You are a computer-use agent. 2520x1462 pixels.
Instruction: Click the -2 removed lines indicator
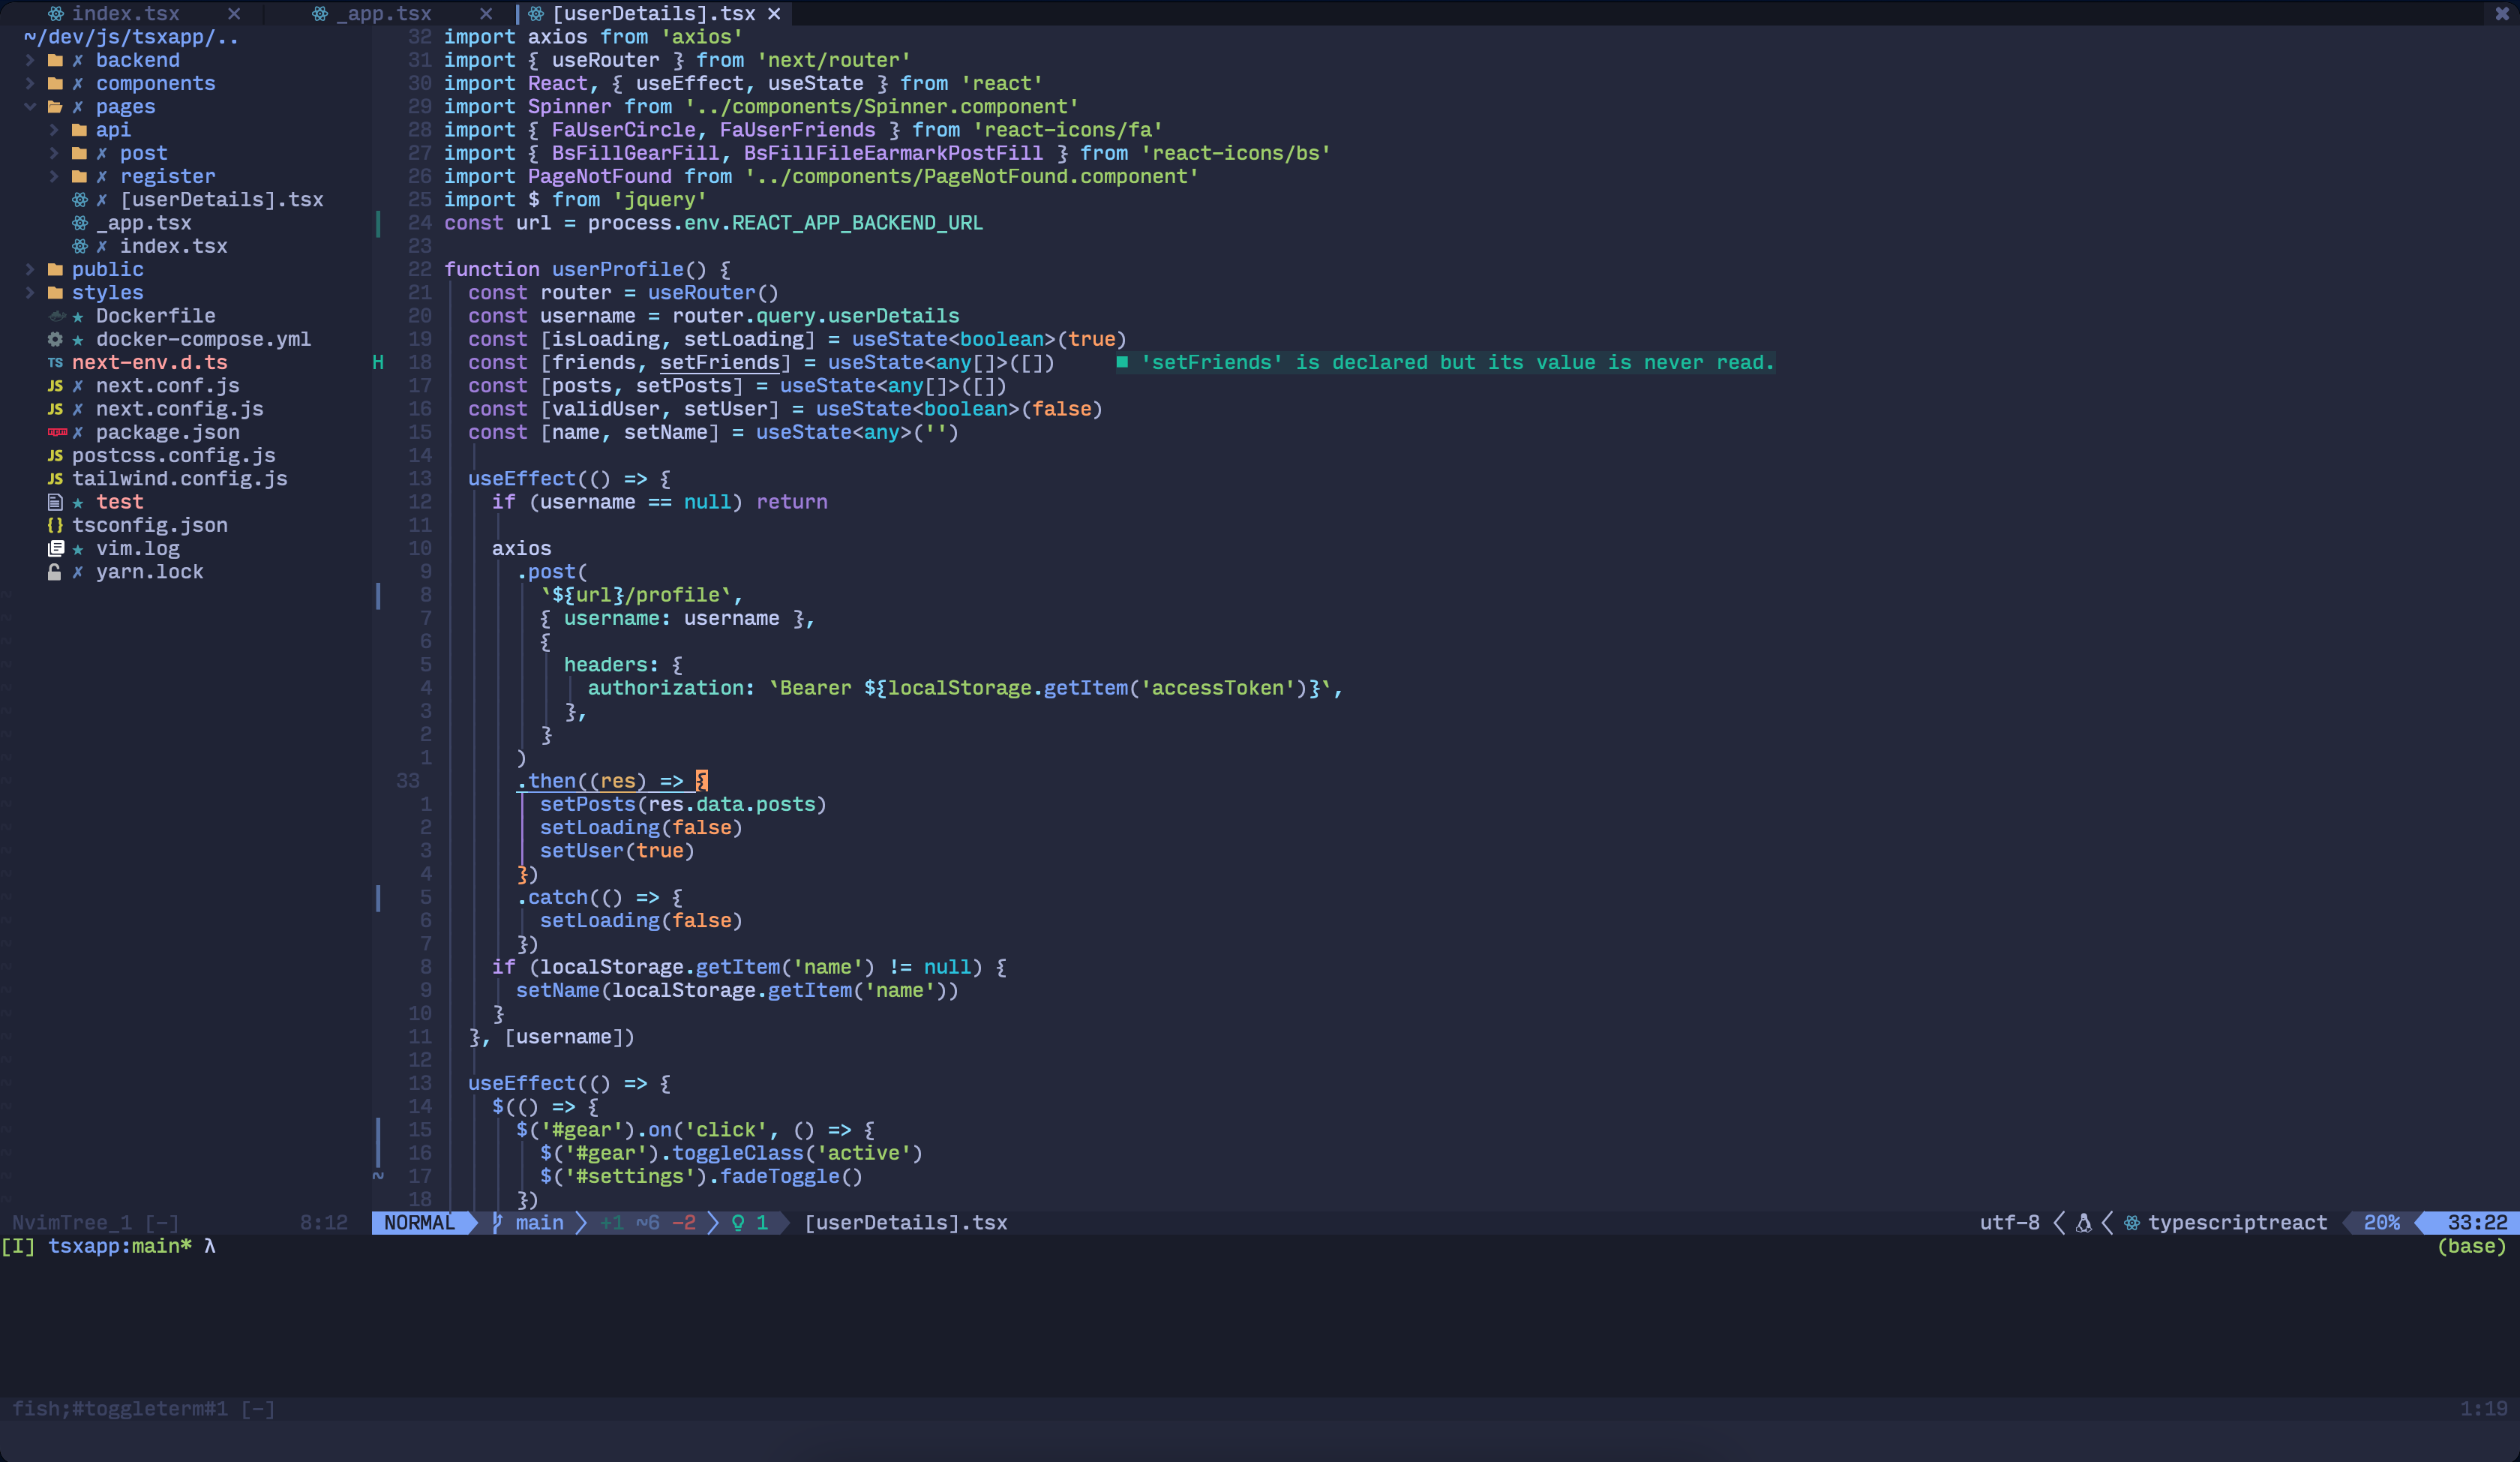pyautogui.click(x=683, y=1222)
